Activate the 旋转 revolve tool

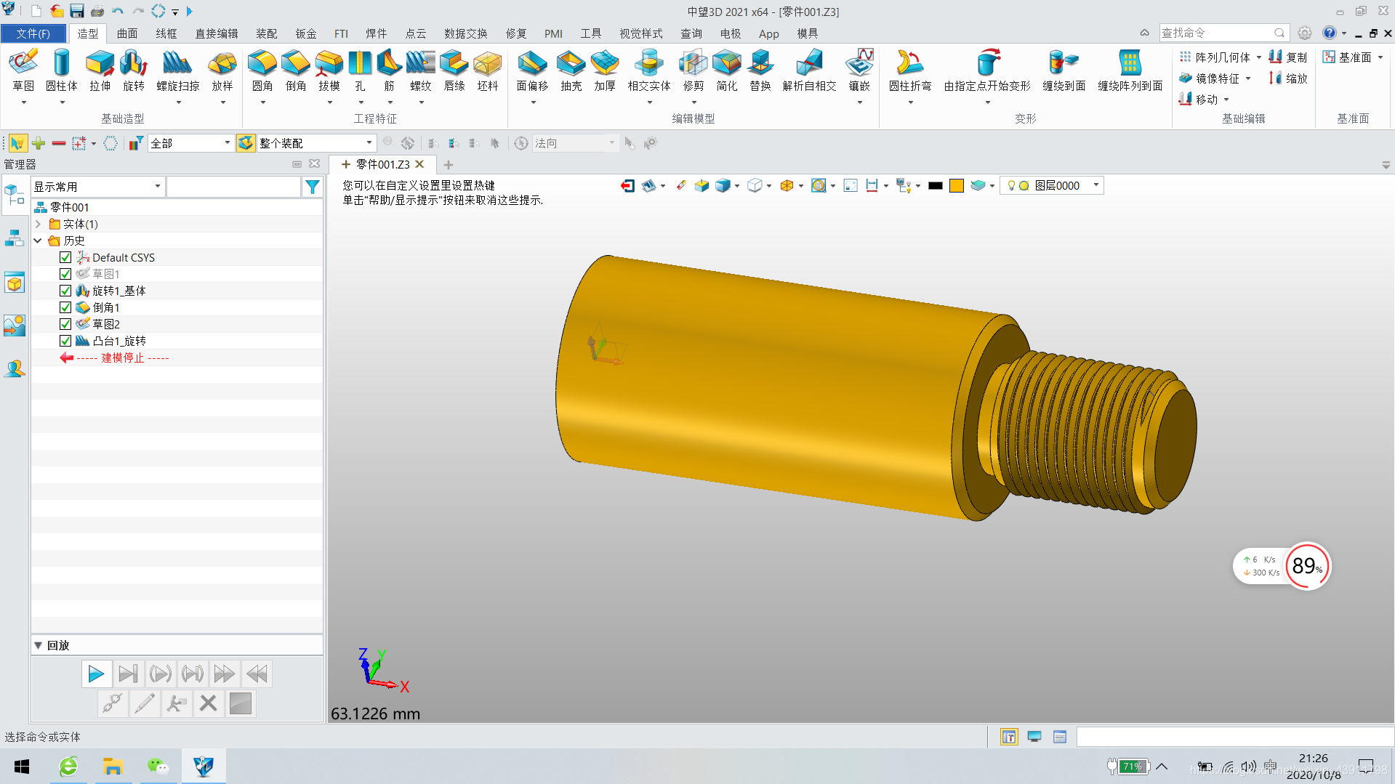134,70
